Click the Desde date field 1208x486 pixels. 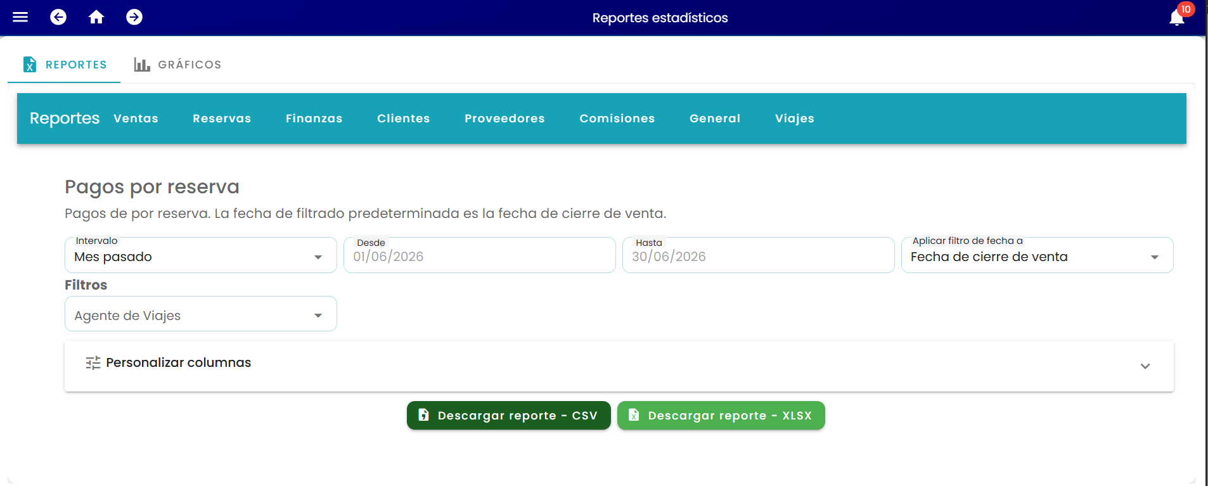480,255
